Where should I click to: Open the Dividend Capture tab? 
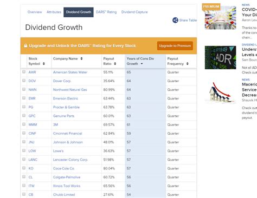[x=134, y=12]
